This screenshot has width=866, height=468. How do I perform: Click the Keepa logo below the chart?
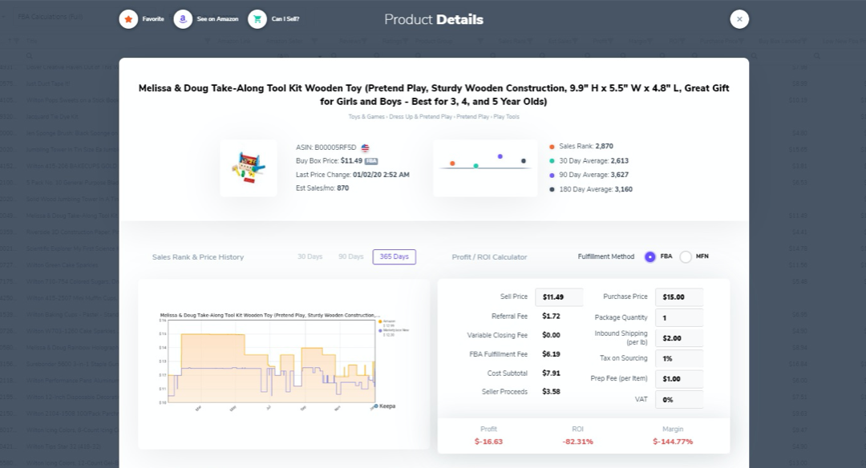coord(385,406)
